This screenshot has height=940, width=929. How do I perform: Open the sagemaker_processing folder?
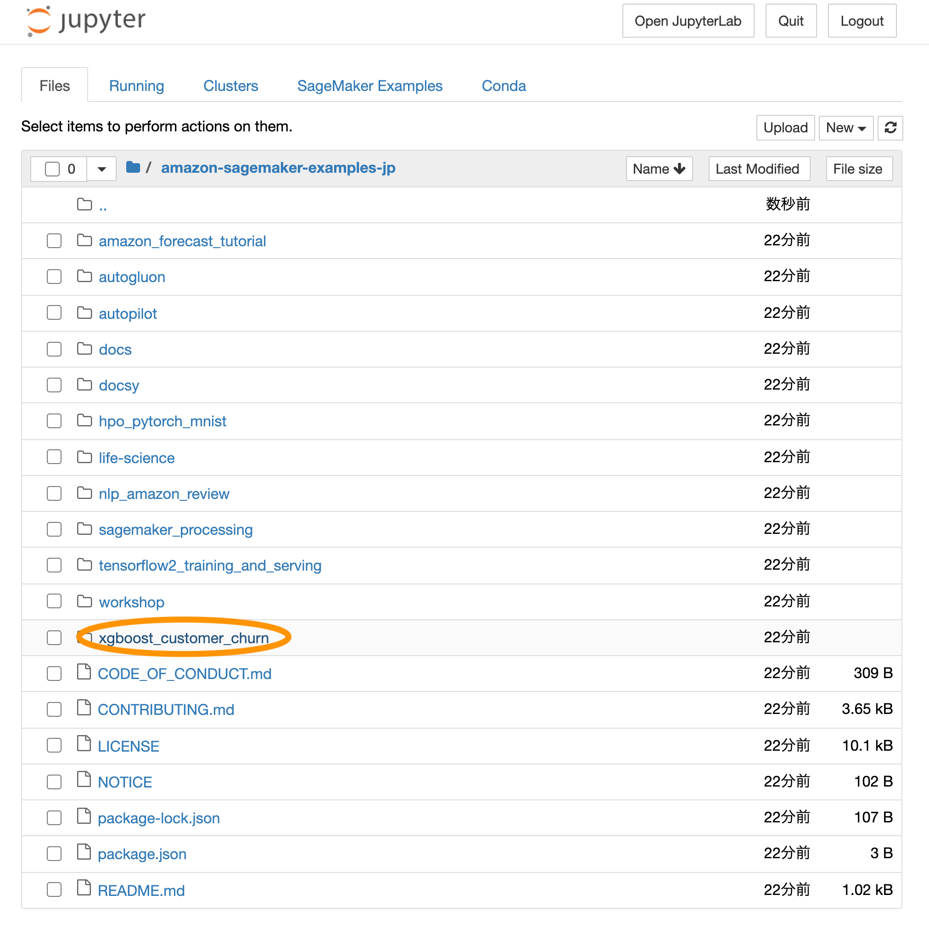pyautogui.click(x=175, y=529)
